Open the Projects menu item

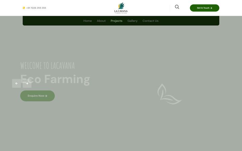click(x=117, y=21)
